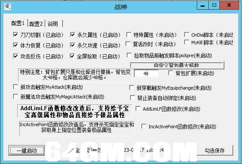Enable AddLimLF函数修改 checkbox
242x164 pixels.
(138, 108)
